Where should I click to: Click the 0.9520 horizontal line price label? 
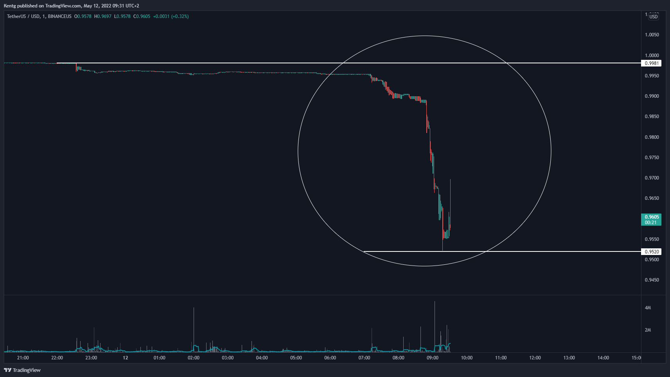(651, 251)
